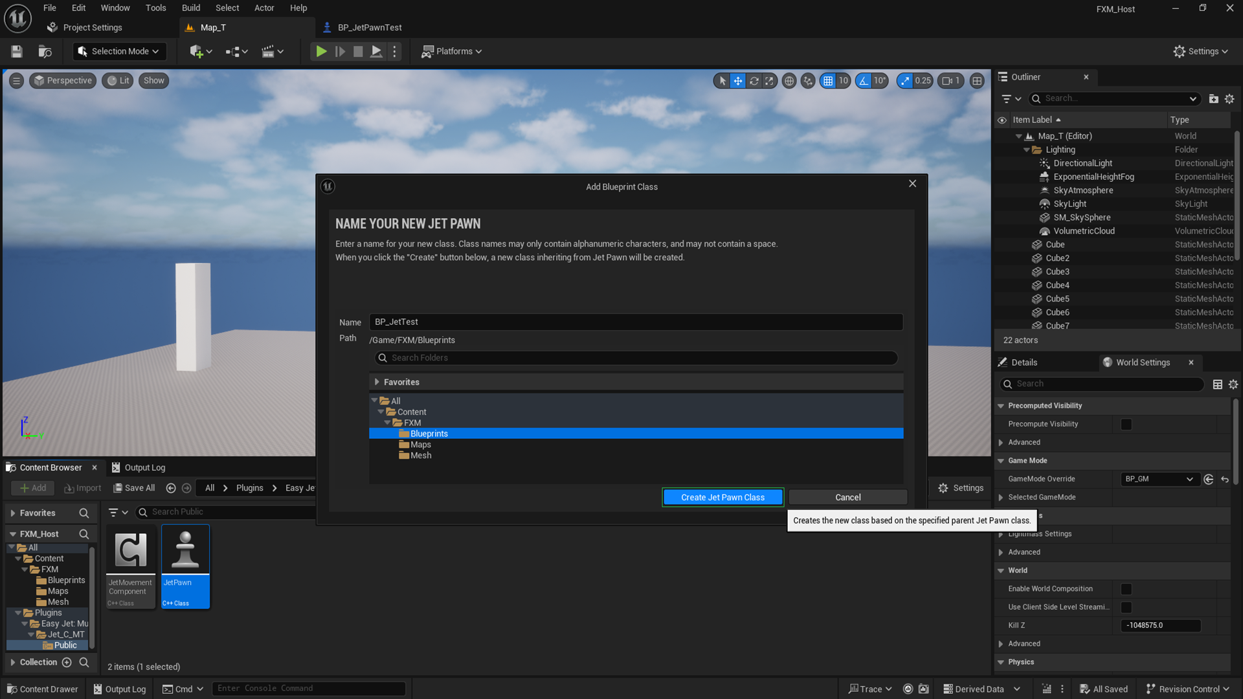Screen dimensions: 1243x699
Task: Toggle world/local coordinate space globe icon
Action: point(789,81)
